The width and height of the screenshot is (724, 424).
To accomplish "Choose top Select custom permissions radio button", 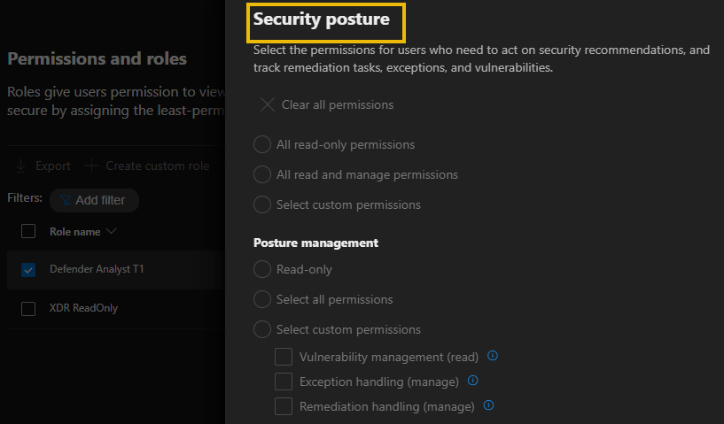I will point(262,204).
